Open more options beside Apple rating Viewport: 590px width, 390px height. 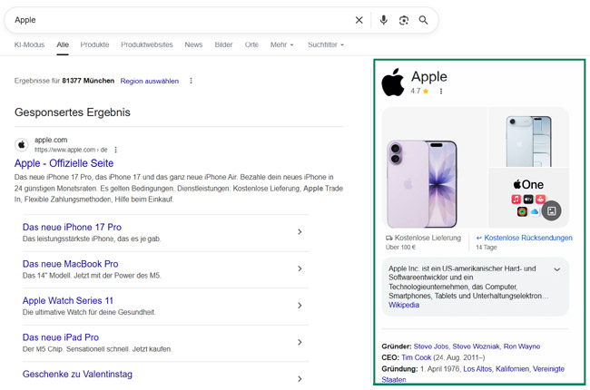coord(441,92)
